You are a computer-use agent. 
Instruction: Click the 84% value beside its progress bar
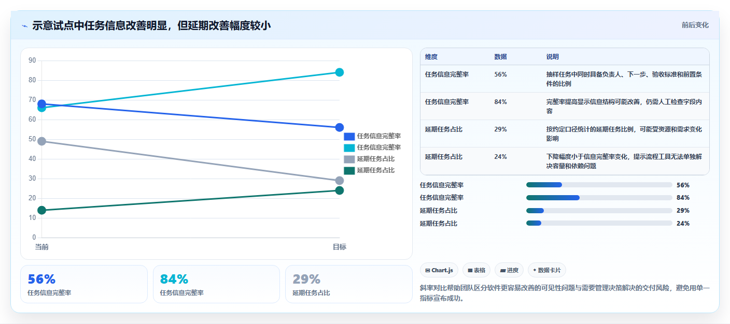click(x=683, y=198)
